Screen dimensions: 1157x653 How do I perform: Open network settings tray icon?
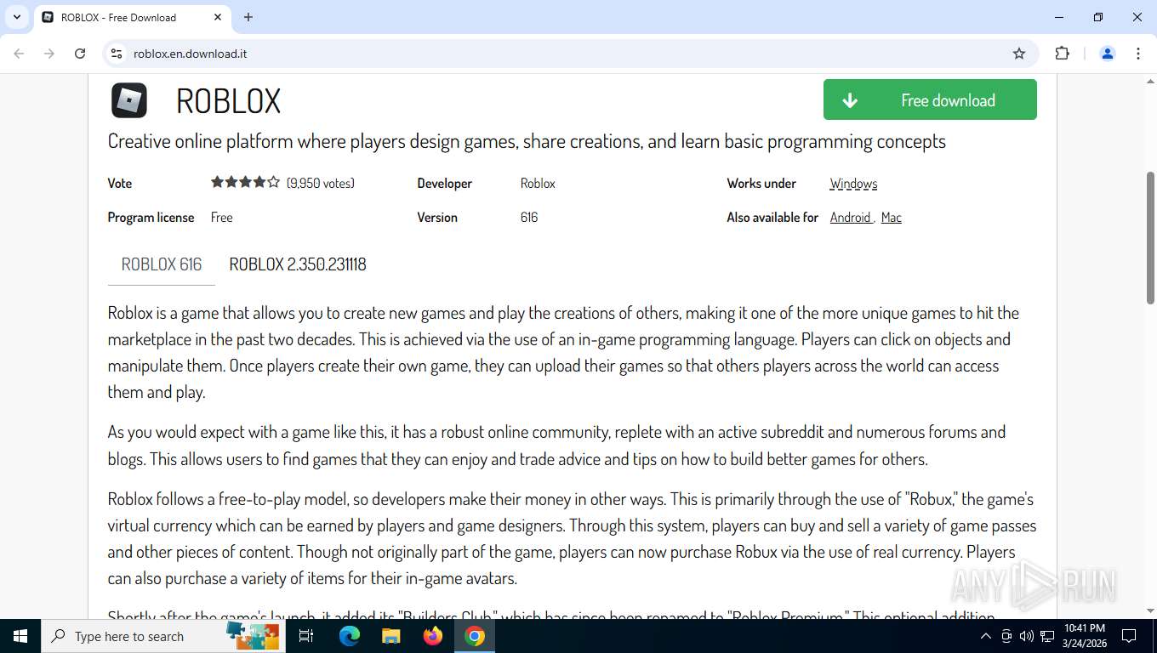pos(1047,636)
